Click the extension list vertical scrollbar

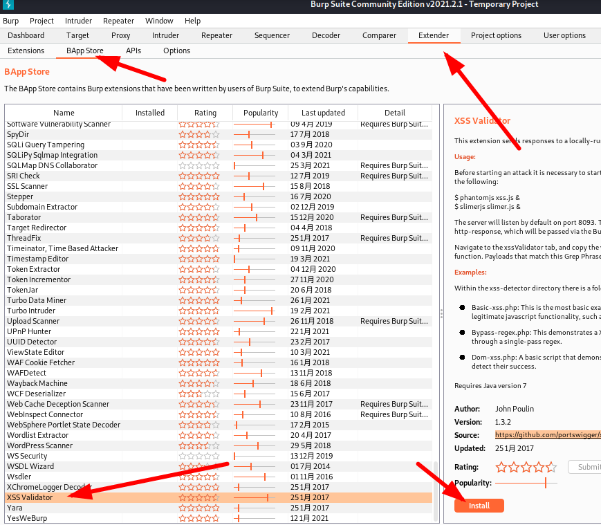click(x=436, y=491)
